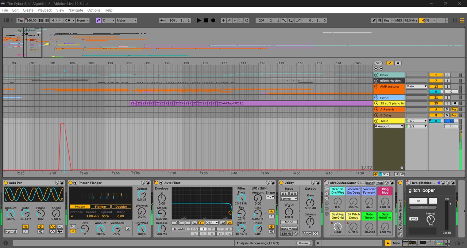
Task: Solo the kicks track
Action: click(447, 75)
